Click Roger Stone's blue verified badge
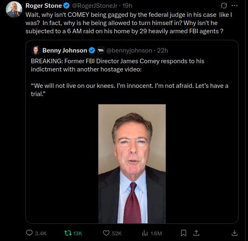 tap(66, 6)
